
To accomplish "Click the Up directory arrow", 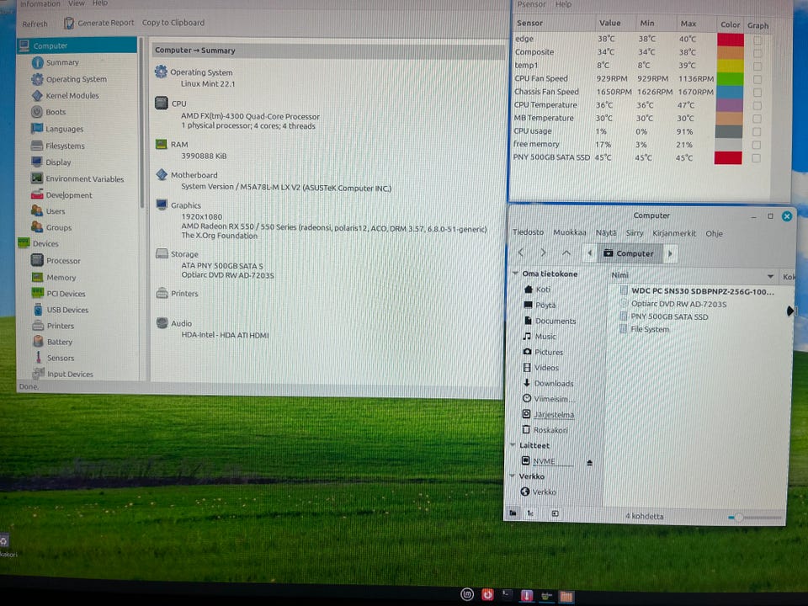I will pos(566,252).
